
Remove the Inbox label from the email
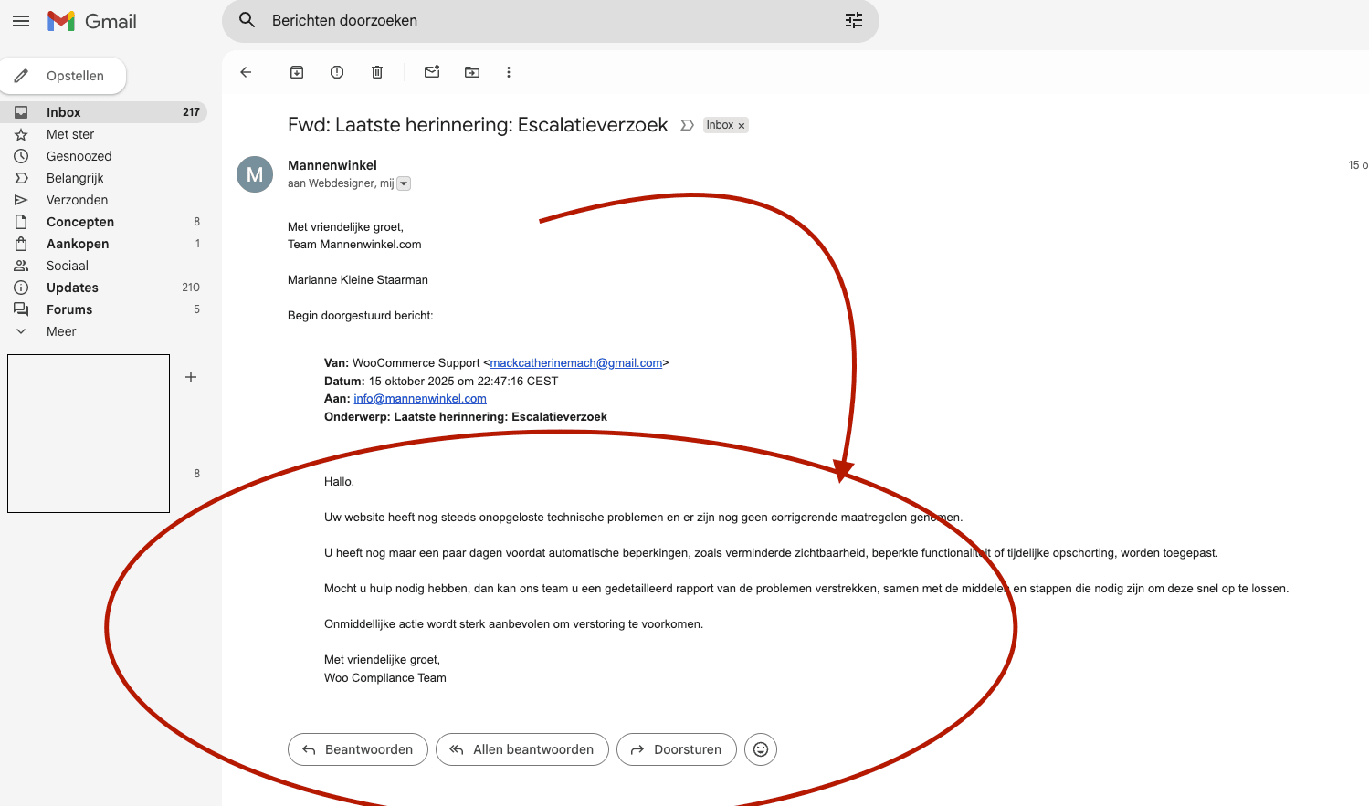point(742,125)
